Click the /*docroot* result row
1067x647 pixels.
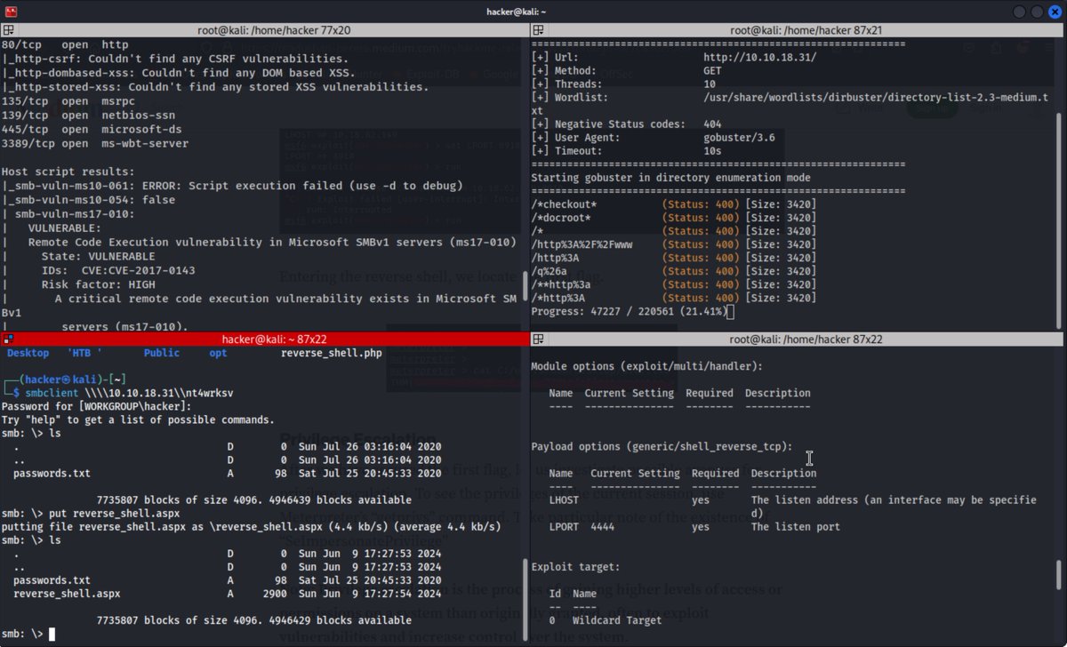pyautogui.click(x=674, y=218)
